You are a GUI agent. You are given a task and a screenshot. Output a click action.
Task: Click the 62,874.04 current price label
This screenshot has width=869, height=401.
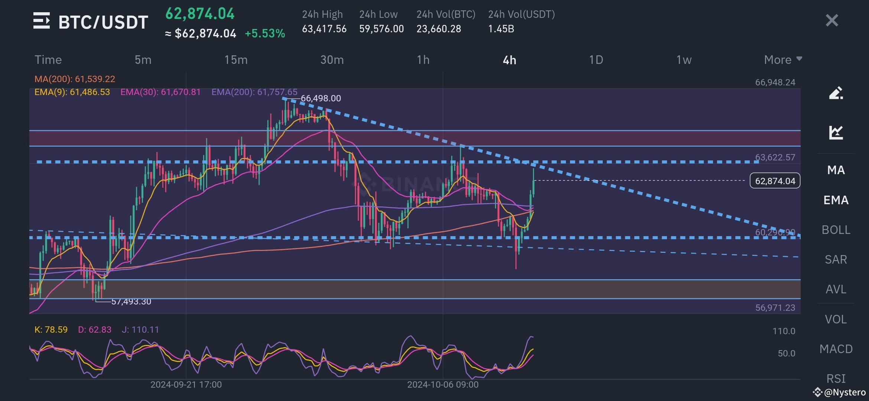pos(774,181)
